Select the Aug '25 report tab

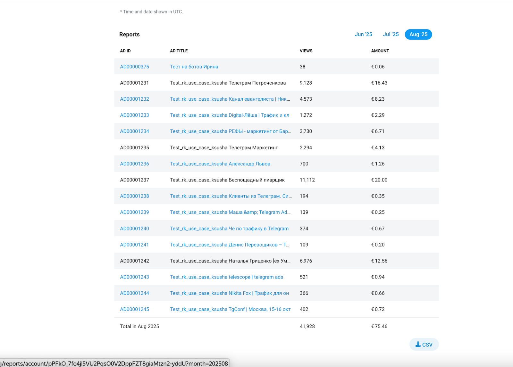point(418,34)
